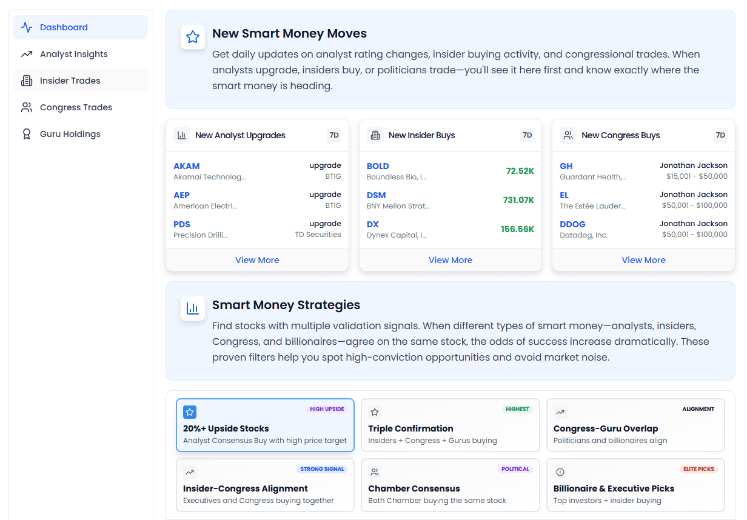747x520 pixels.
Task: Click the building icon in New Insider Buys header
Action: 375,135
